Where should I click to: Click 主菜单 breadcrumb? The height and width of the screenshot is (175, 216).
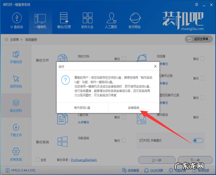coord(14,40)
